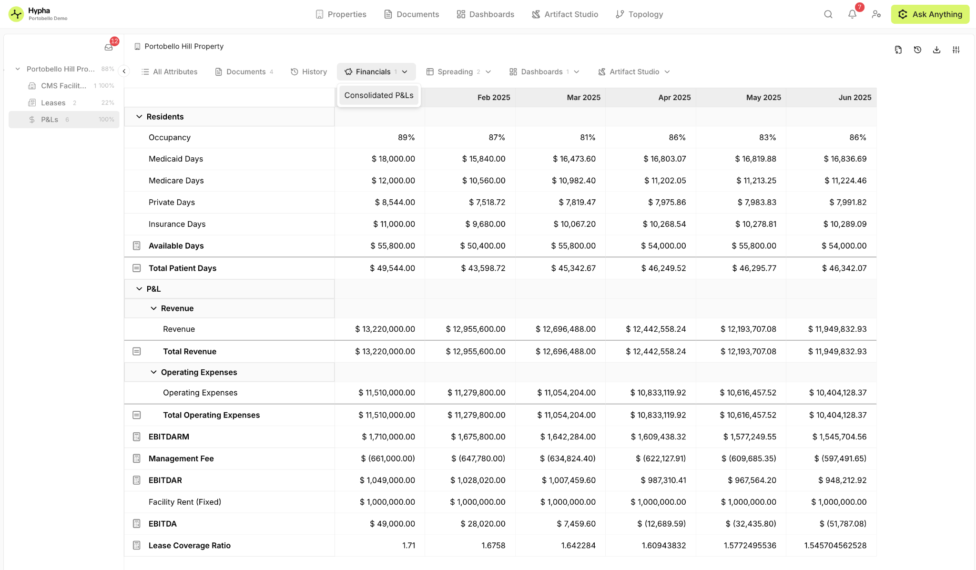Click the Ask Anything button
The width and height of the screenshot is (976, 570).
(930, 14)
